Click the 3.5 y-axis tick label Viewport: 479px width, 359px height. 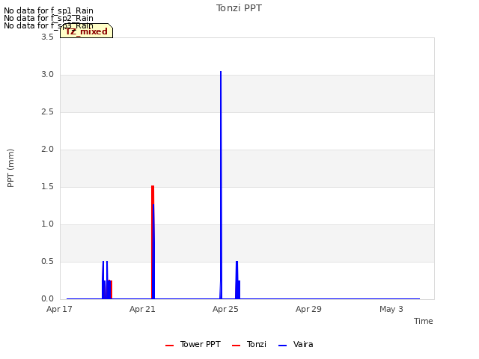(x=48, y=37)
